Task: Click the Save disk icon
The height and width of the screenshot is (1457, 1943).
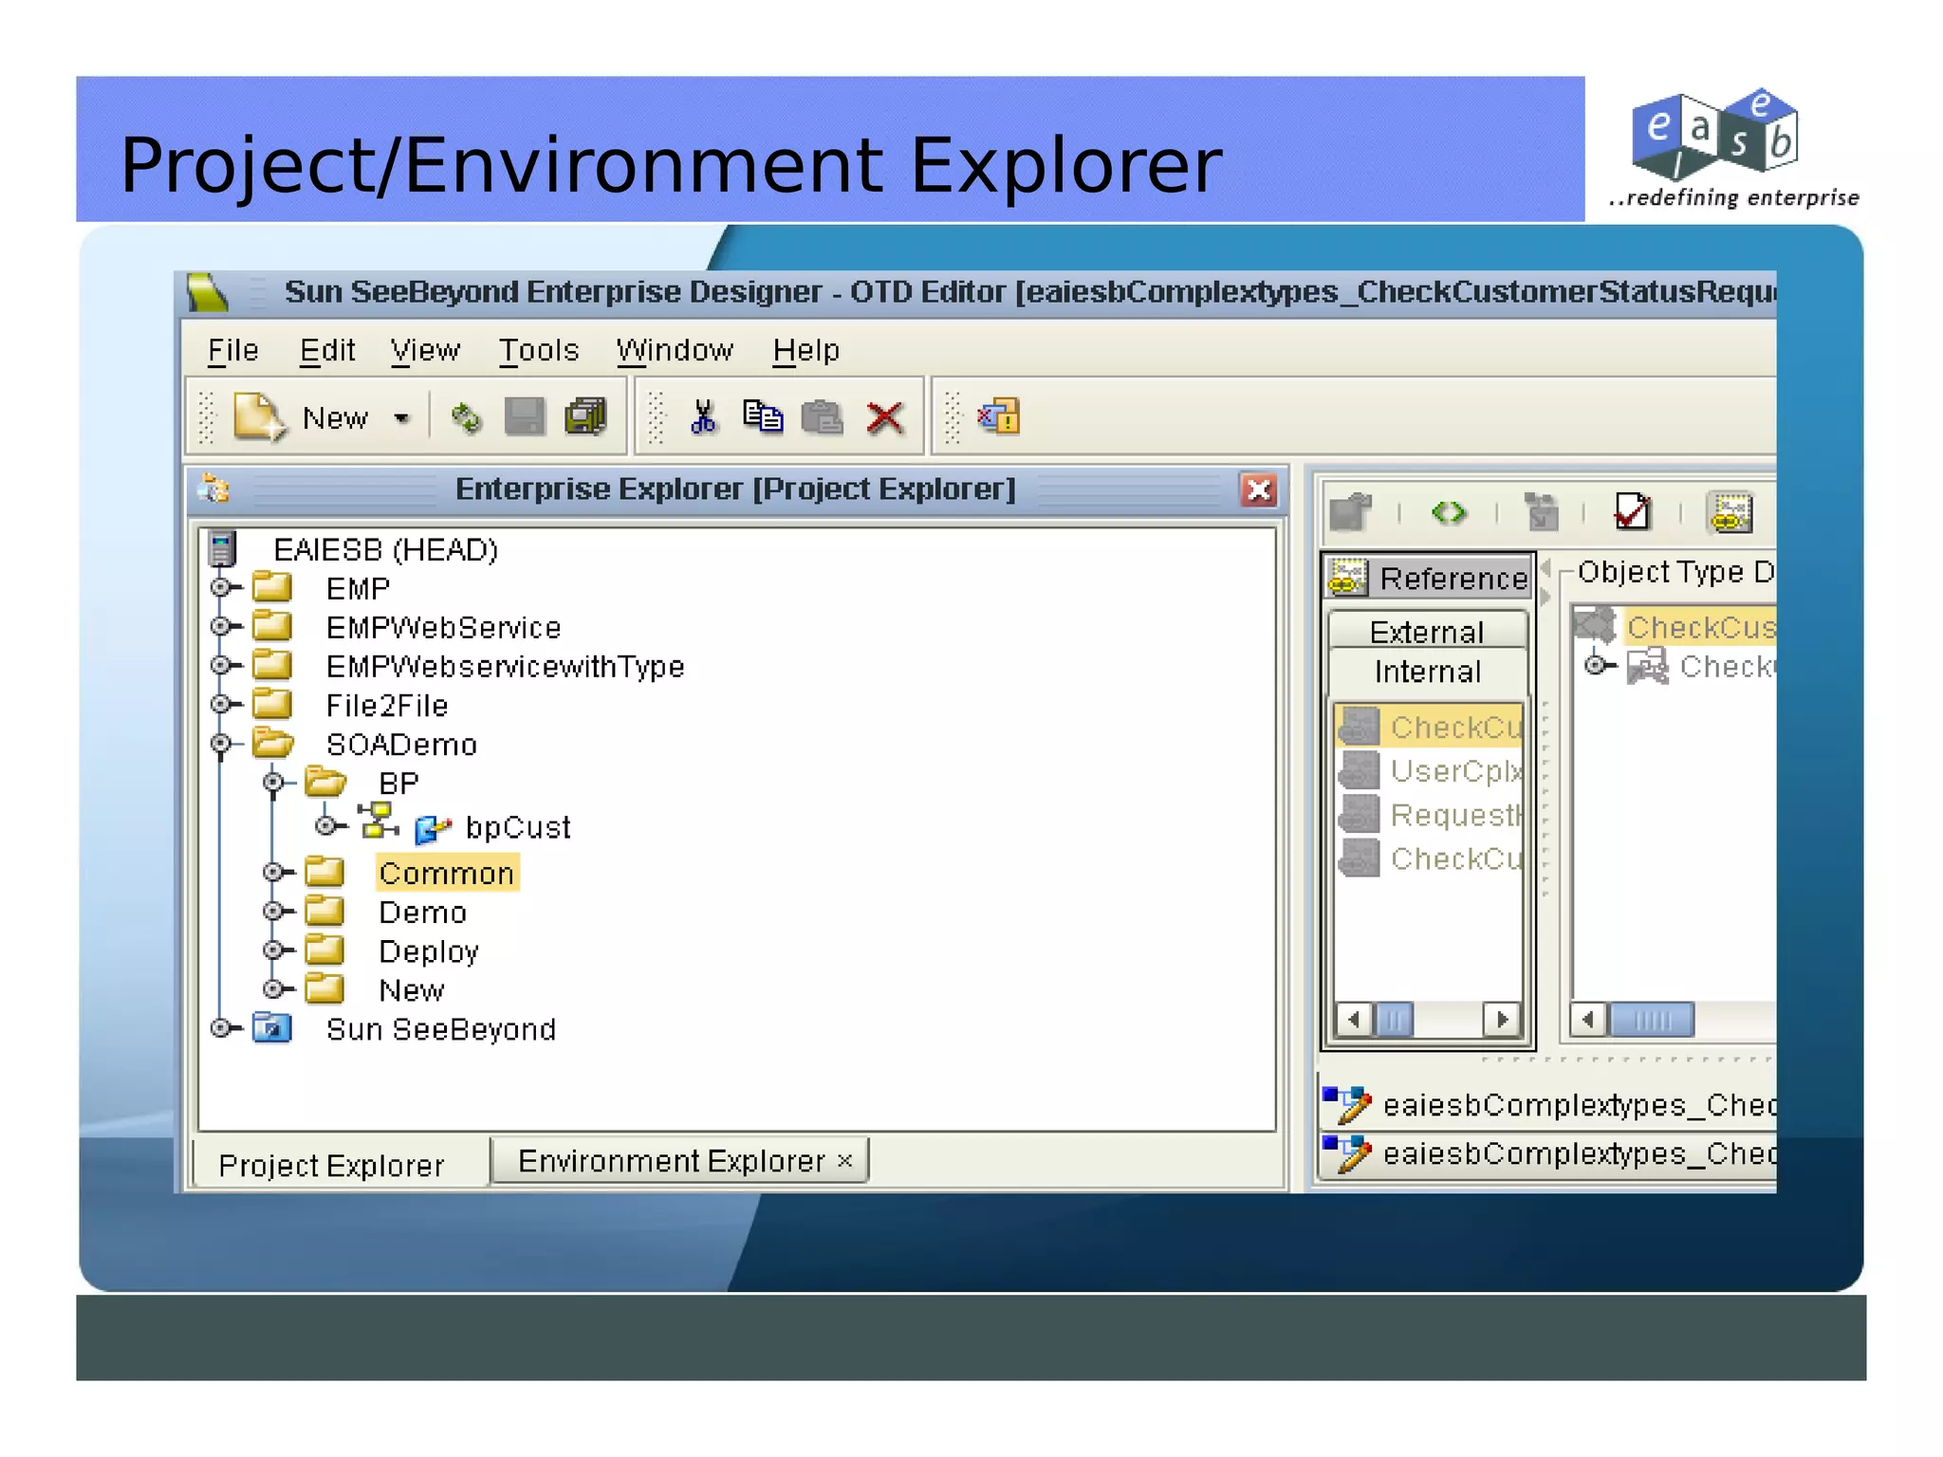Action: pos(525,416)
